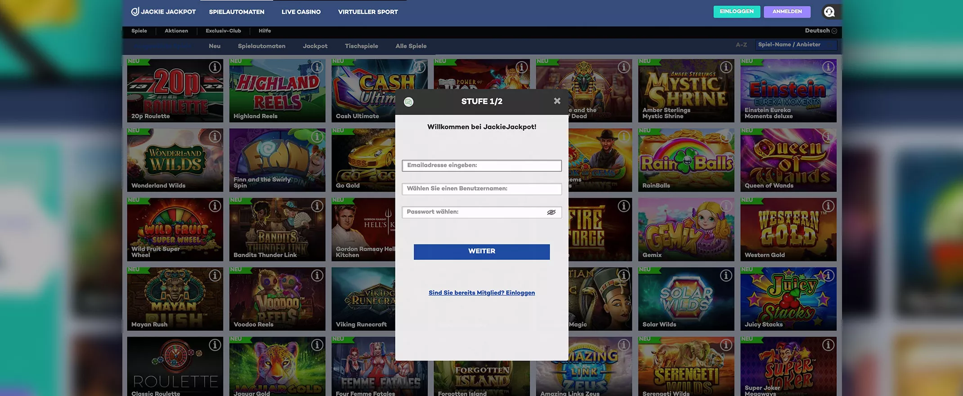Show info for Finn and the Swirly Spin
This screenshot has height=396, width=963.
(x=317, y=137)
